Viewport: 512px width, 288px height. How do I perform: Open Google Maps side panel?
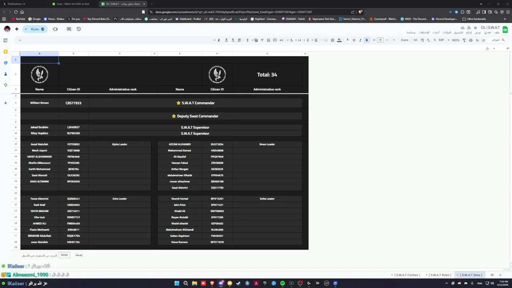click(x=6, y=85)
